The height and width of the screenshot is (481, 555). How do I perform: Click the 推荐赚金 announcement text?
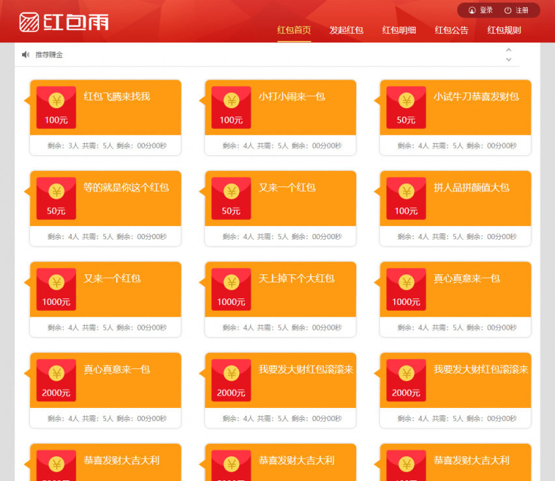point(49,55)
